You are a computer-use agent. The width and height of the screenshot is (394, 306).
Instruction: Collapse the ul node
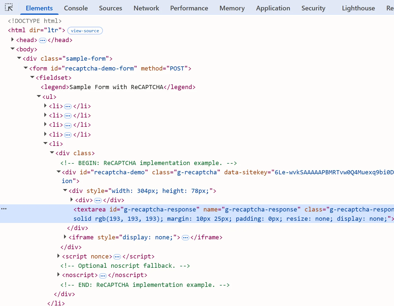(39, 96)
